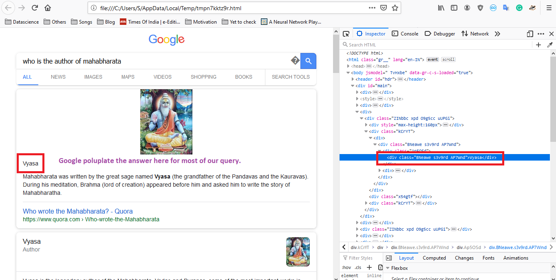Click the Search HTML field
This screenshot has height=280, width=556.
pyautogui.click(x=436, y=45)
